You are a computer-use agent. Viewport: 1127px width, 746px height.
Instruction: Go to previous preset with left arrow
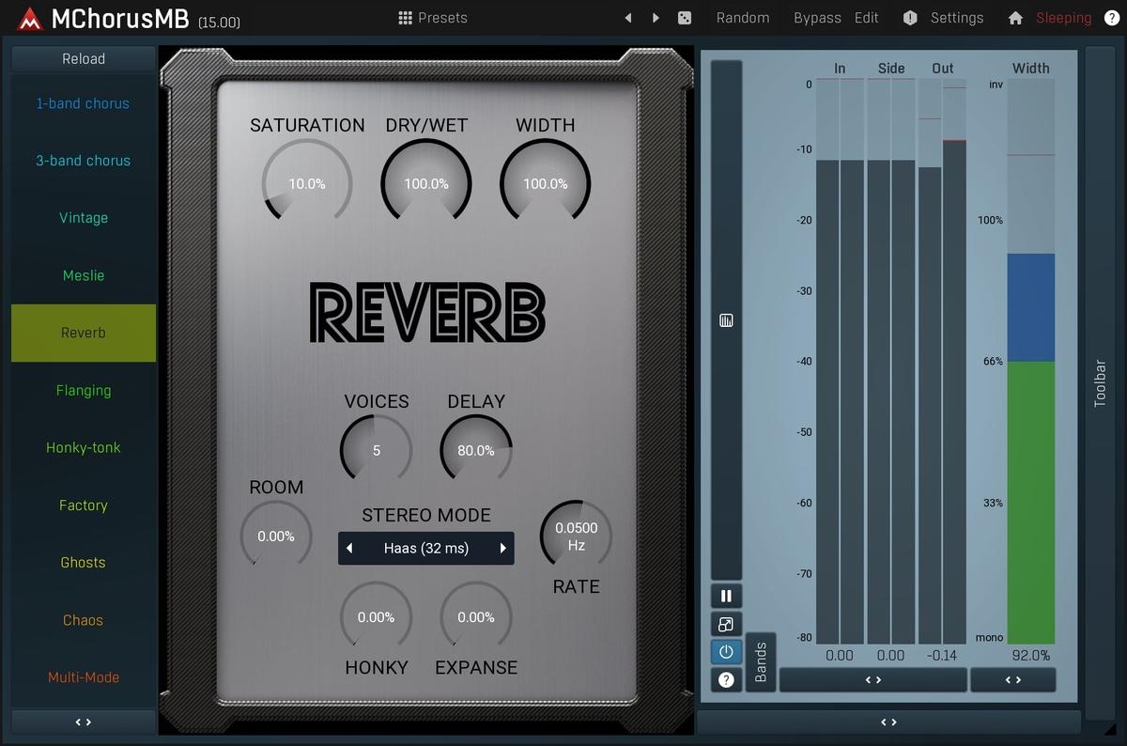click(x=628, y=18)
